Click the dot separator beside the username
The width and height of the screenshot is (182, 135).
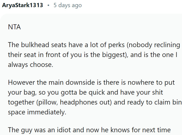click(48, 5)
